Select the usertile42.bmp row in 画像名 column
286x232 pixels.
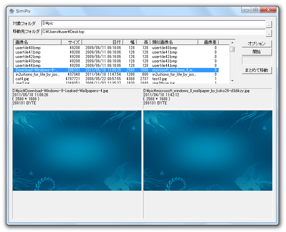tap(28, 57)
